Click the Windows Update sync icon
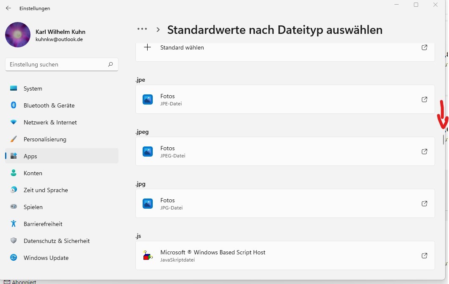449x284 pixels. [x=14, y=257]
